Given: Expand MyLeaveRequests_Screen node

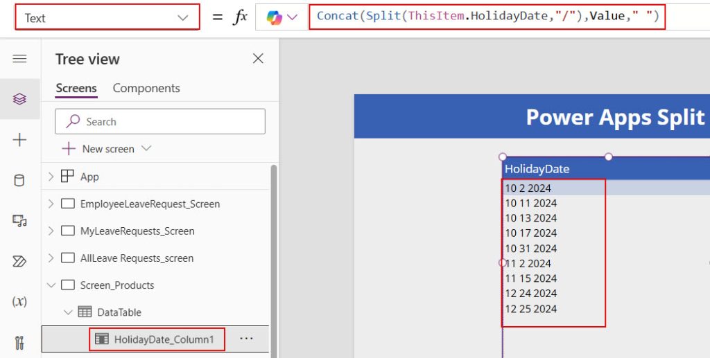Looking at the screenshot, I should tap(51, 231).
